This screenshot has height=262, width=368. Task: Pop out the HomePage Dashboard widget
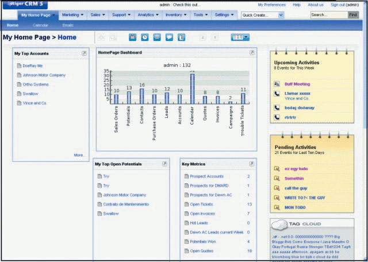click(x=252, y=52)
